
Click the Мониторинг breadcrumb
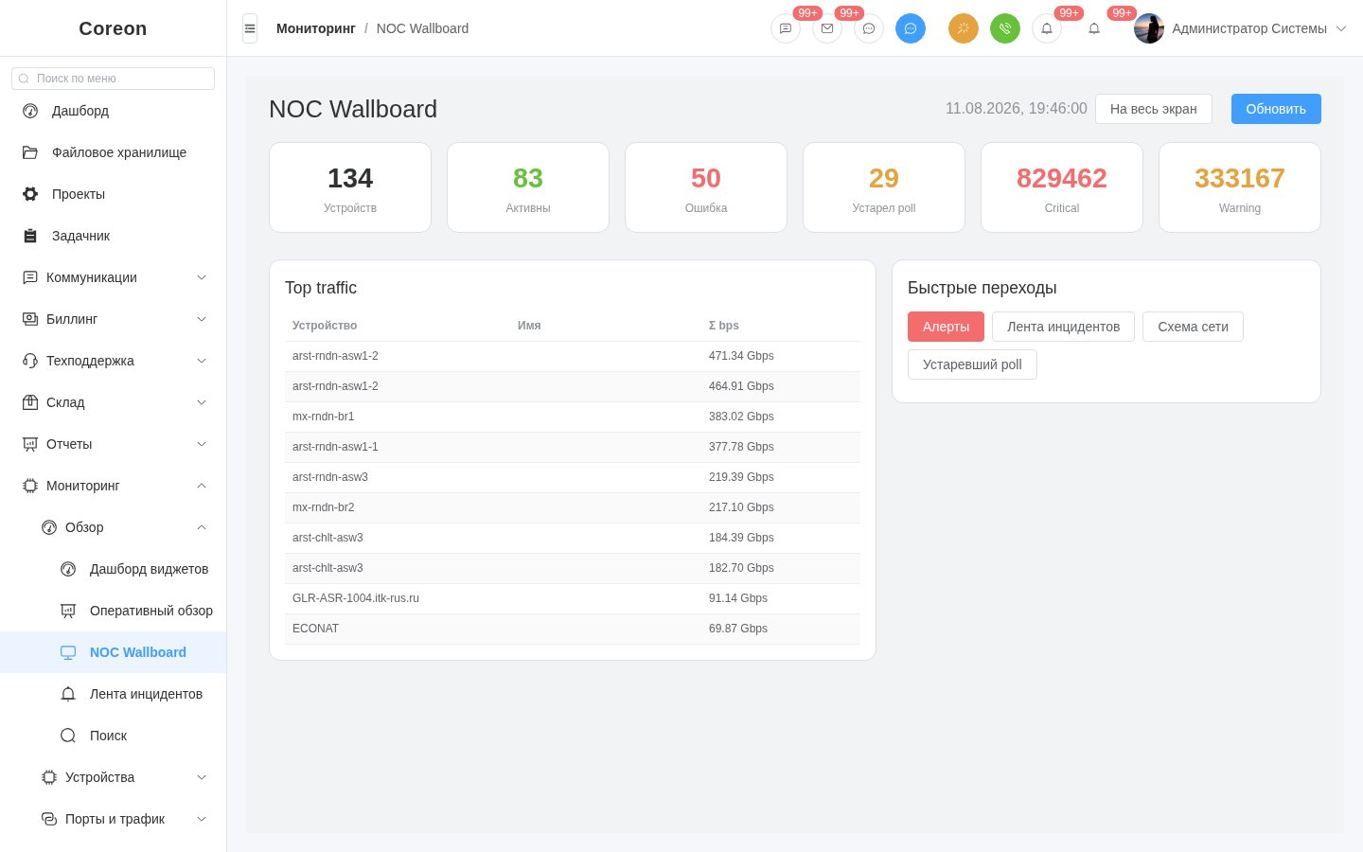point(316,28)
